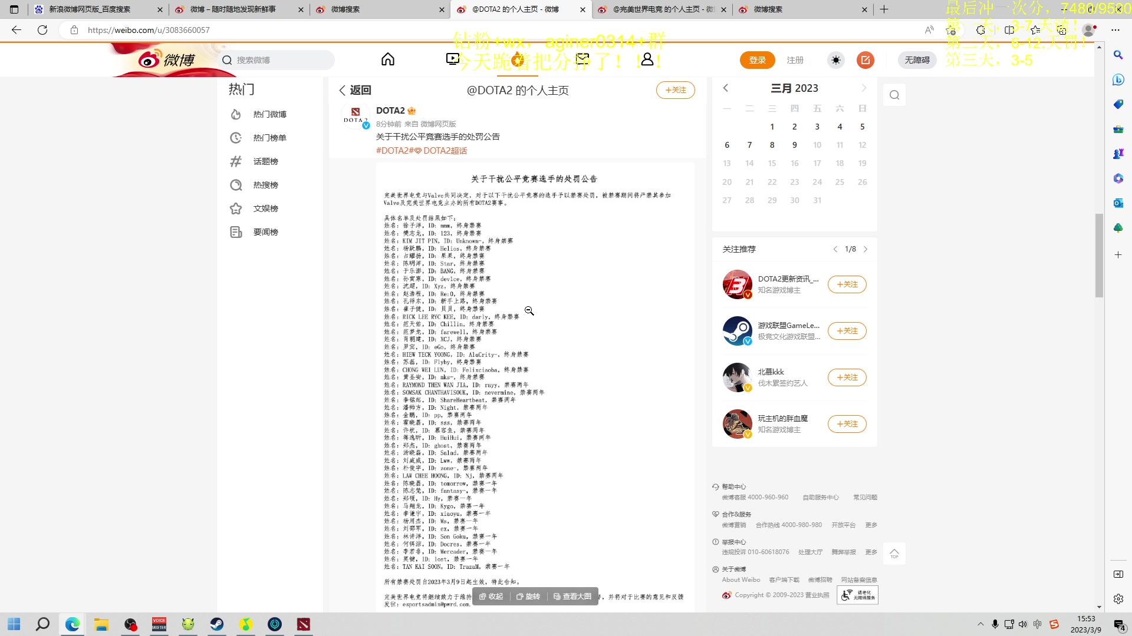Add Edge sidebar item plus icon
This screenshot has width=1132, height=636.
(x=1118, y=255)
